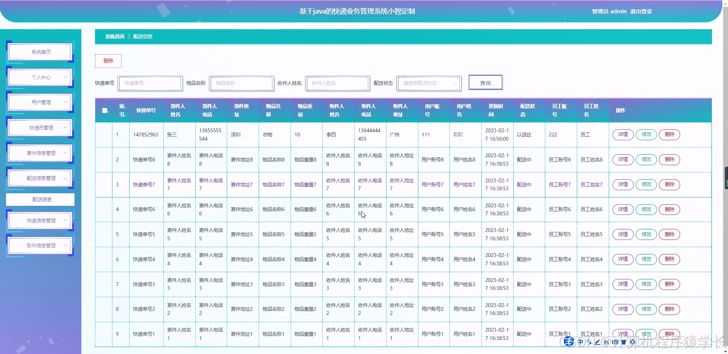Screen dimensions: 728x354
Task: View 详情 for row 快递单号8
Action: pos(623,160)
